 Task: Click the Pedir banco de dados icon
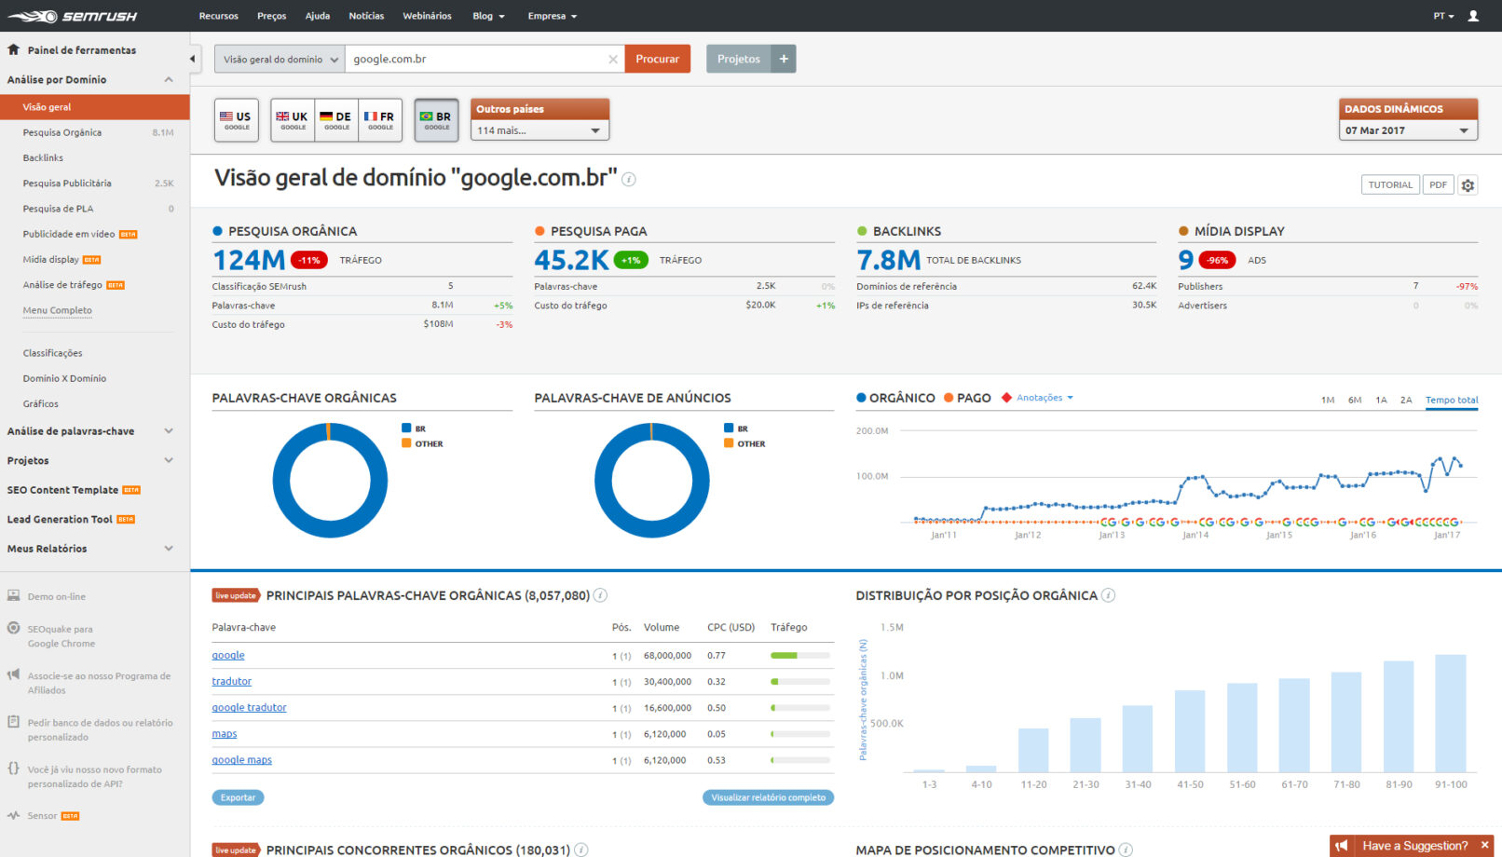(14, 721)
